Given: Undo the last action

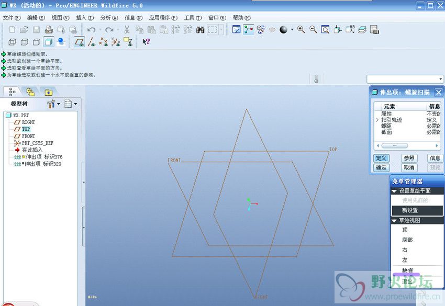Looking at the screenshot, I should 91,29.
